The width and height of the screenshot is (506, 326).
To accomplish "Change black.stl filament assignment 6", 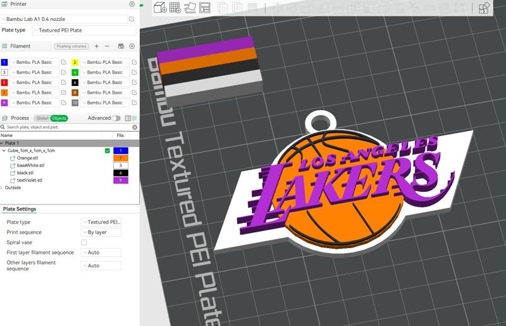I will click(x=121, y=173).
